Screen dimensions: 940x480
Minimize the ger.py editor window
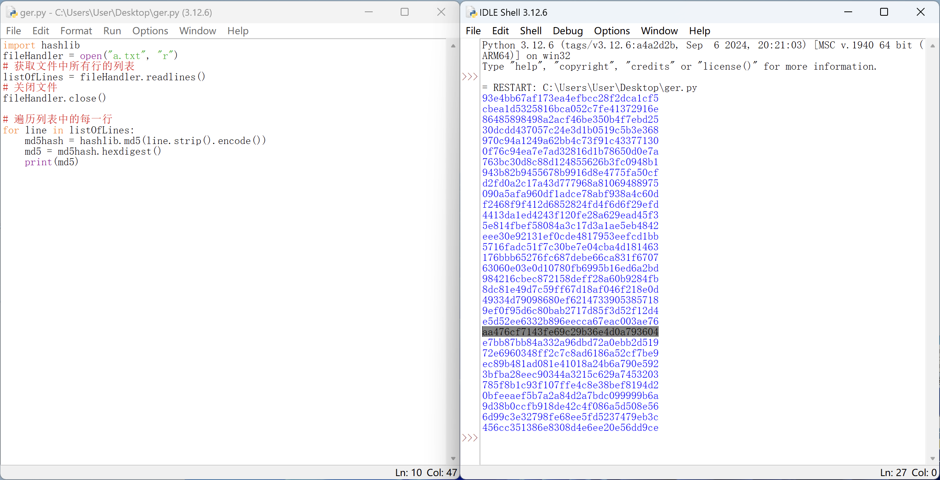pos(369,12)
